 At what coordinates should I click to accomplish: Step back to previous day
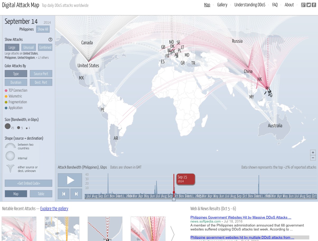(x=64, y=194)
